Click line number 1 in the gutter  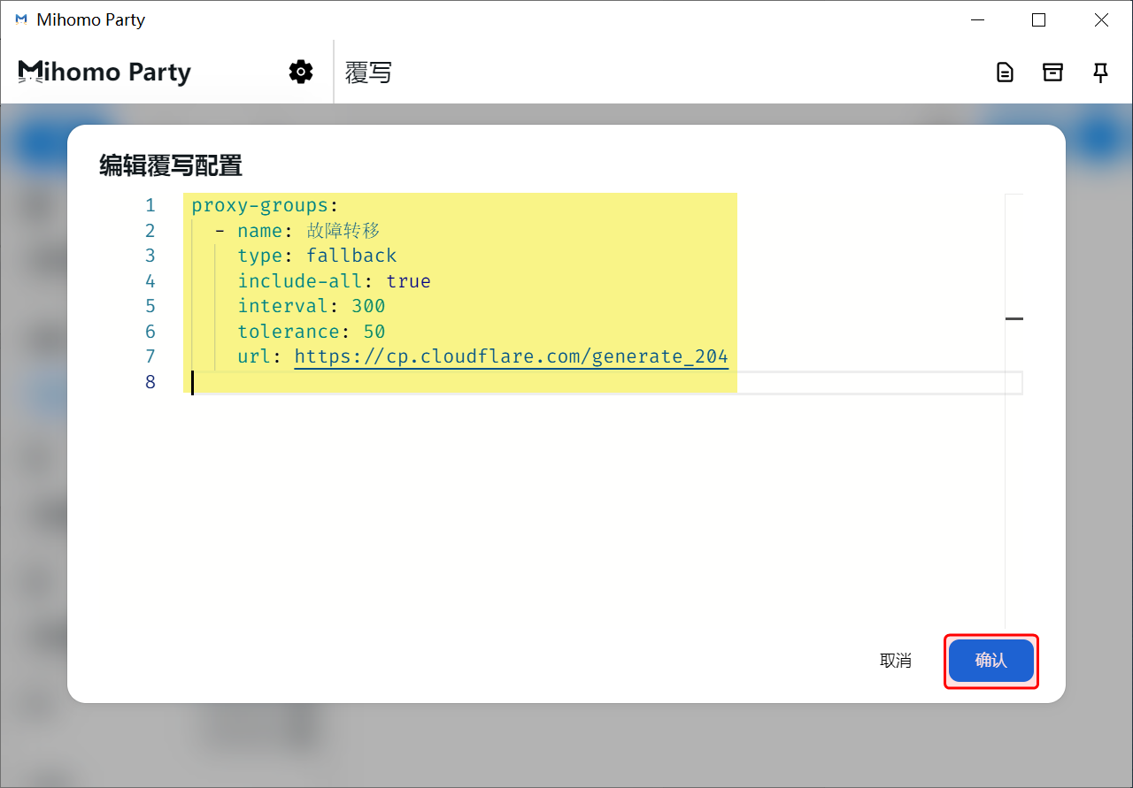150,205
